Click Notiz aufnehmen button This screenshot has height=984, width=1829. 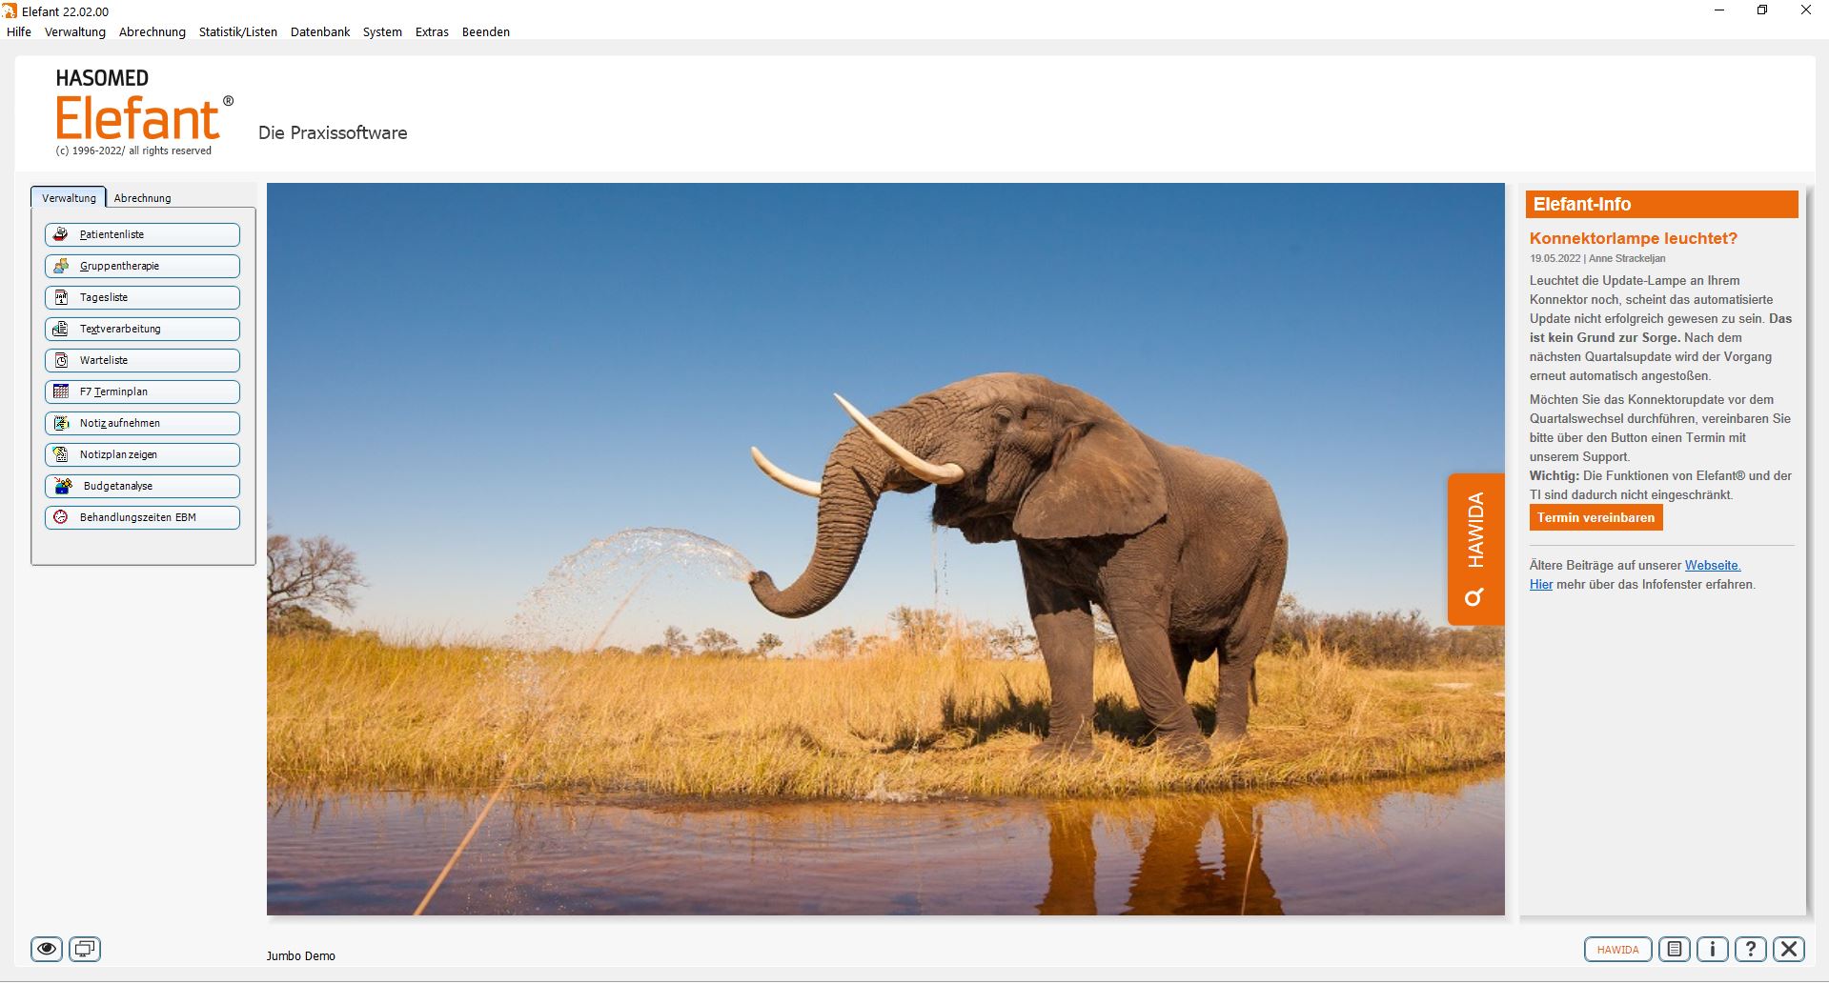pos(142,423)
